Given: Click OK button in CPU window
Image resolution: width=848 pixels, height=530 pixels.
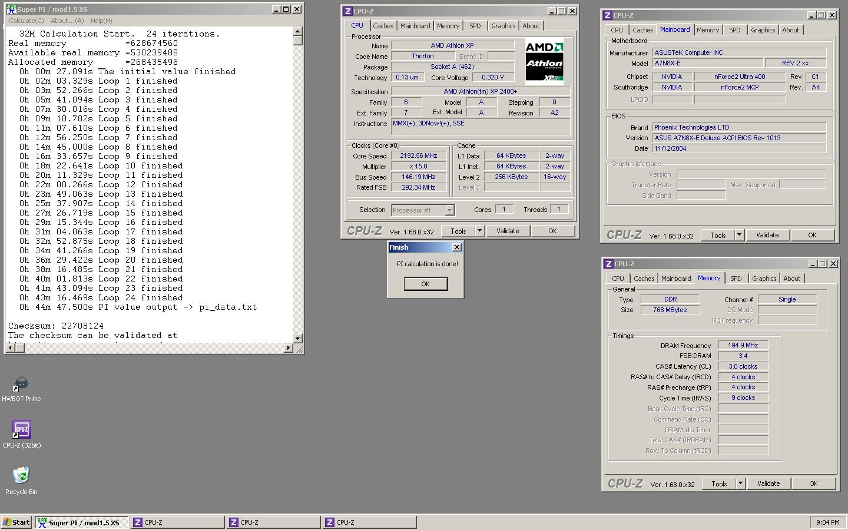Looking at the screenshot, I should (552, 231).
